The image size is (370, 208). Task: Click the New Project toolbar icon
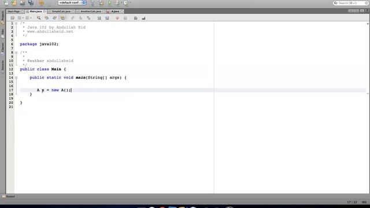(x=14, y=3)
